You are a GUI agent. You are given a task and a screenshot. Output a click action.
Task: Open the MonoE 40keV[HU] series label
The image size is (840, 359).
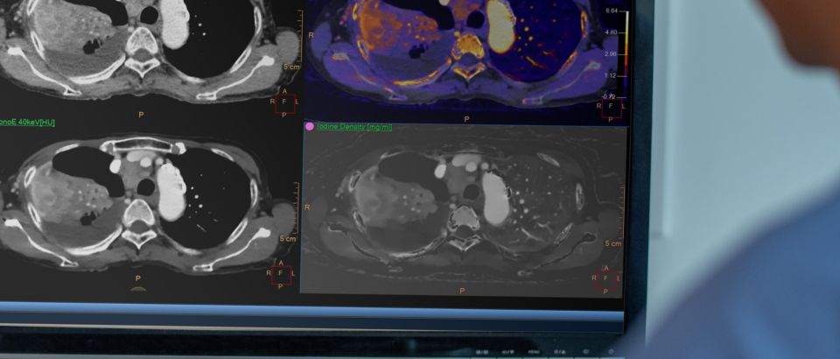pyautogui.click(x=26, y=123)
